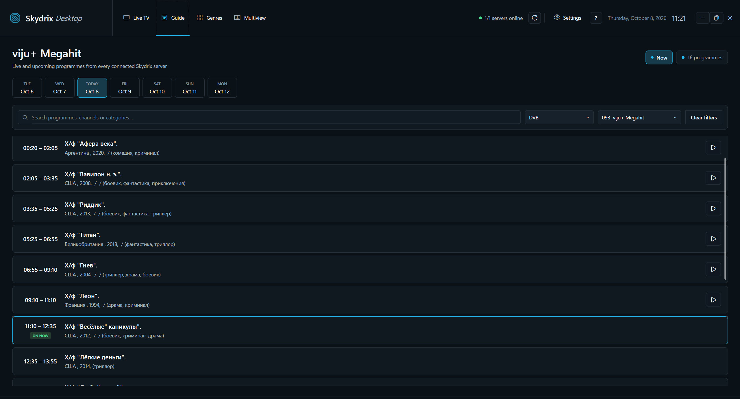Open the 093 viju+ Megahit channel dropdown
The width and height of the screenshot is (740, 399).
pyautogui.click(x=639, y=118)
